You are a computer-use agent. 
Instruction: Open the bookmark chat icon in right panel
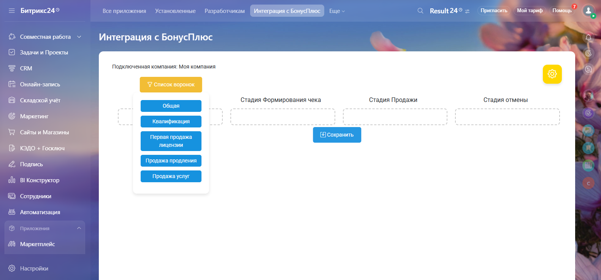pos(588,148)
